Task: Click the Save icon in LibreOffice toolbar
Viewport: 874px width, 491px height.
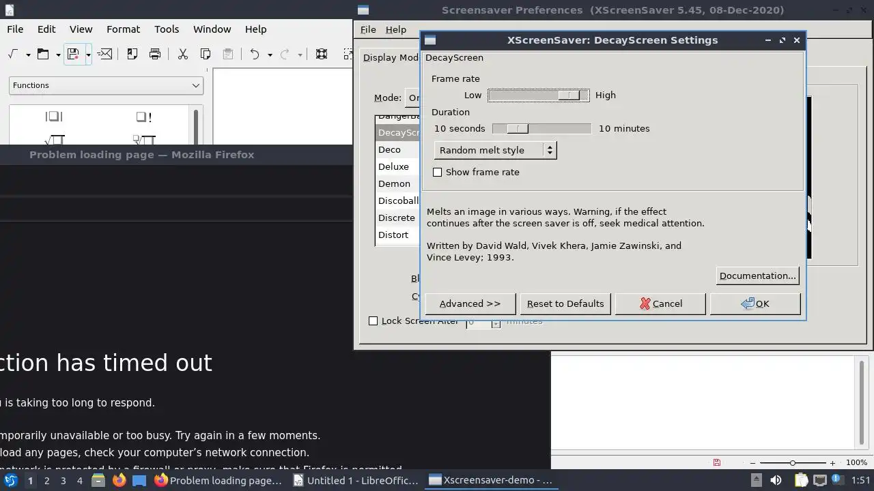Action: (x=73, y=54)
